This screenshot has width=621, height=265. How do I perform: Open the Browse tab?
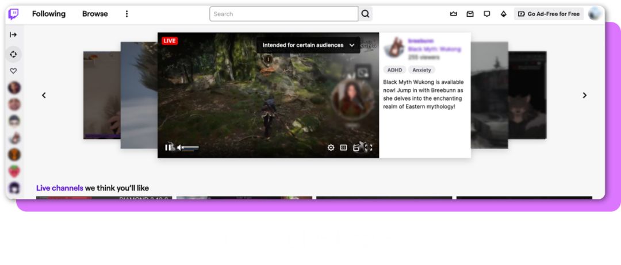[x=95, y=14]
